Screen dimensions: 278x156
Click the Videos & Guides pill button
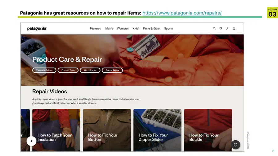(44, 70)
